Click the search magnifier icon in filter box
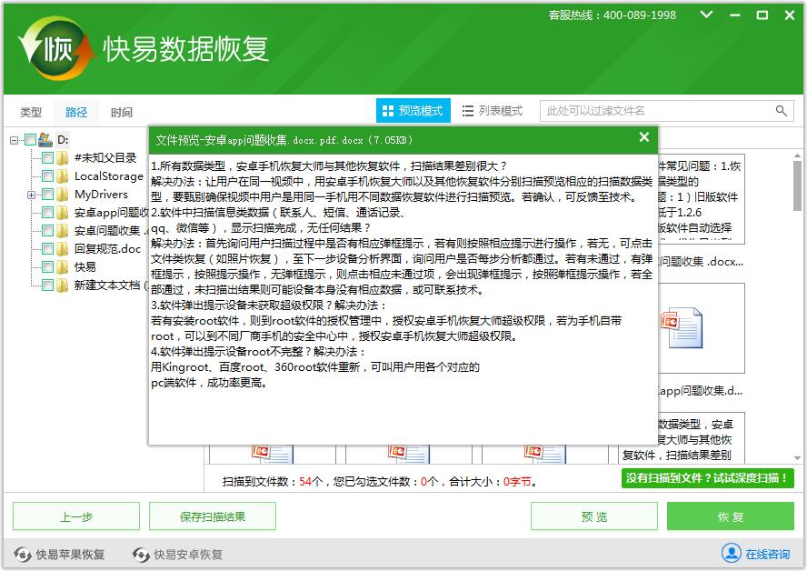 tap(782, 111)
